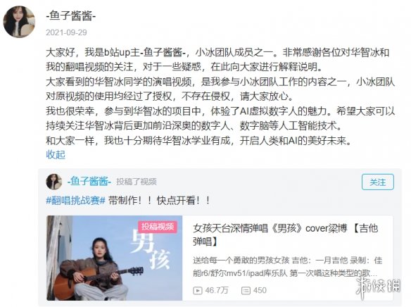Click the comment count icon beside 450
Viewport: 411px width, 307px height.
tap(246, 291)
